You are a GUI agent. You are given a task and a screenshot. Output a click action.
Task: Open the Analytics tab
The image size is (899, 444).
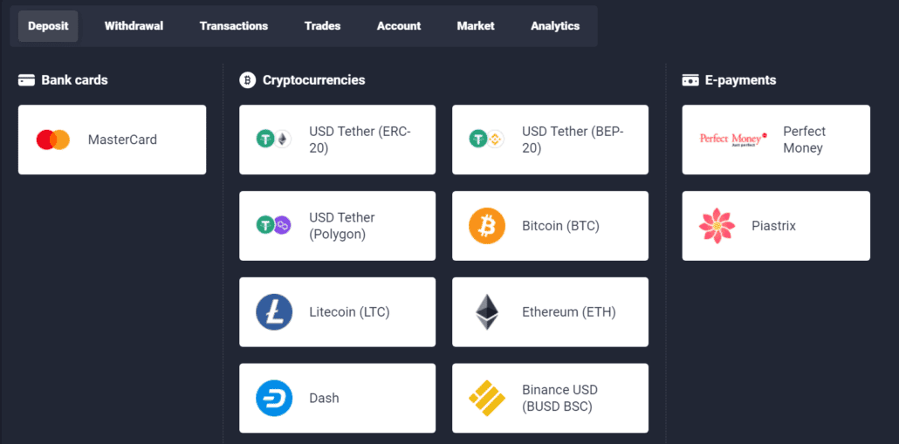click(x=555, y=26)
